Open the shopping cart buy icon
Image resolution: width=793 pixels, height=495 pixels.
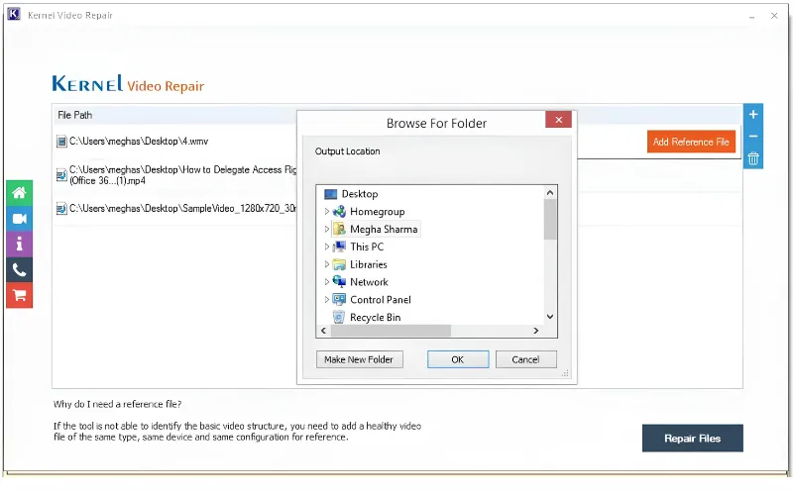(x=19, y=295)
